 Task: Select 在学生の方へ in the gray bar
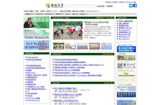(40, 14)
